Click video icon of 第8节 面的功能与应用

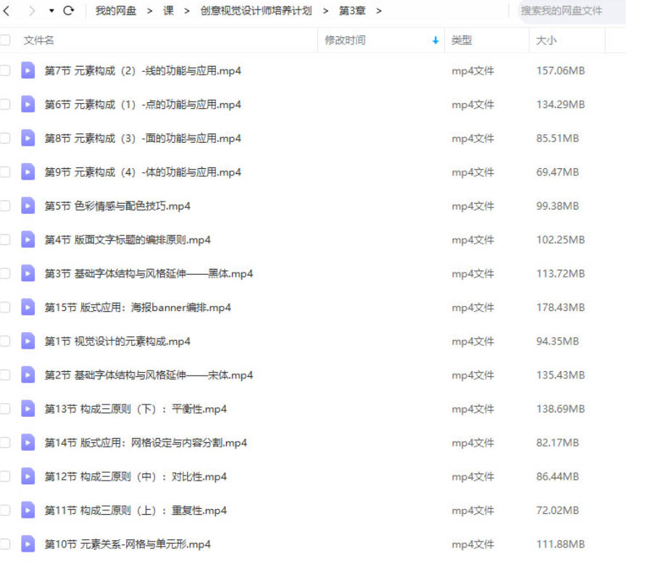(x=28, y=138)
